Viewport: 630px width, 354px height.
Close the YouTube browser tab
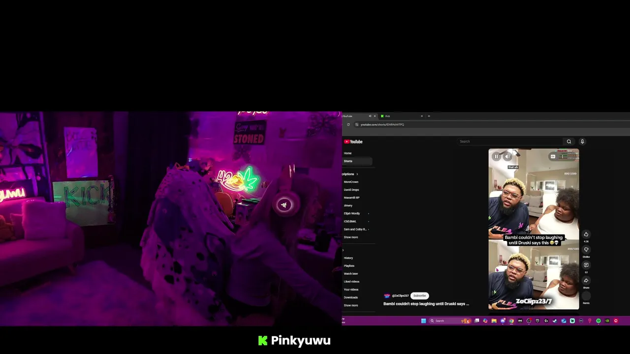coord(375,116)
